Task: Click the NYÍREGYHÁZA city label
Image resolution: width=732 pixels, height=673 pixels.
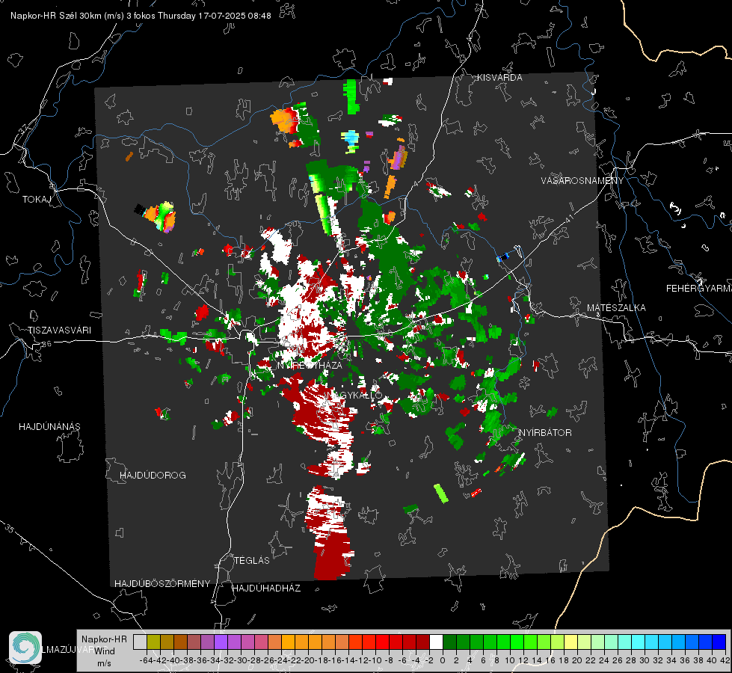Action: (310, 365)
